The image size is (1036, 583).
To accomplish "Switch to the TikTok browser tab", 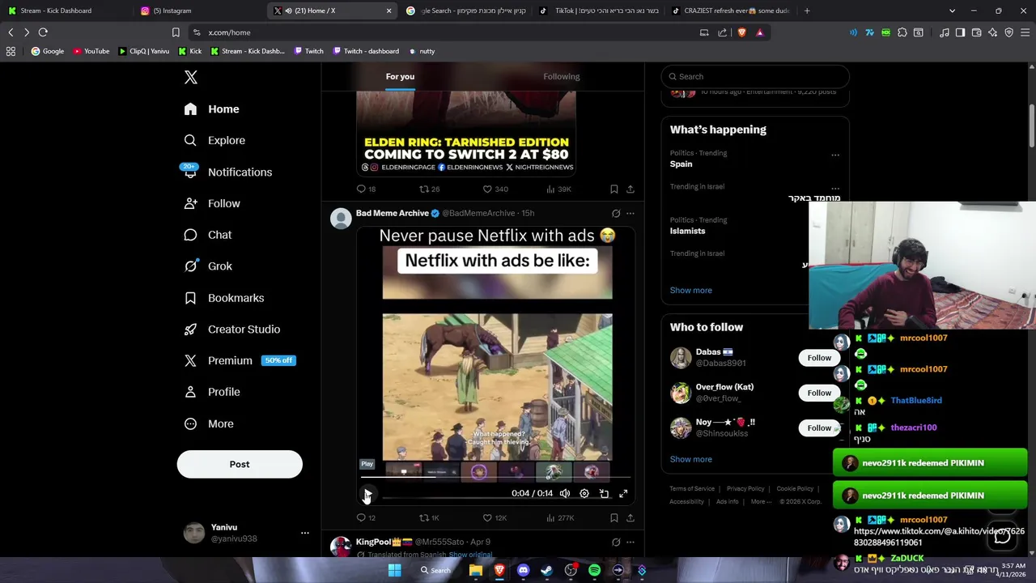I will click(597, 11).
